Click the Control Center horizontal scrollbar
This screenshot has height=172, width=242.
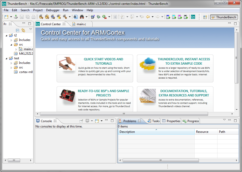[x=124, y=114]
